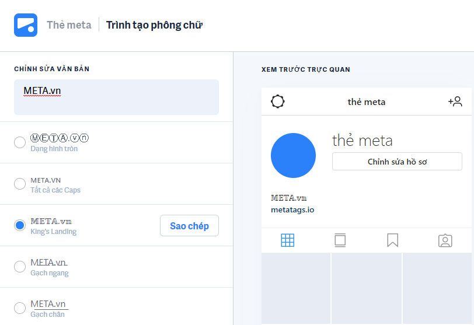The image size is (474, 325).
Task: Open the tagged photos person icon tab
Action: (445, 241)
